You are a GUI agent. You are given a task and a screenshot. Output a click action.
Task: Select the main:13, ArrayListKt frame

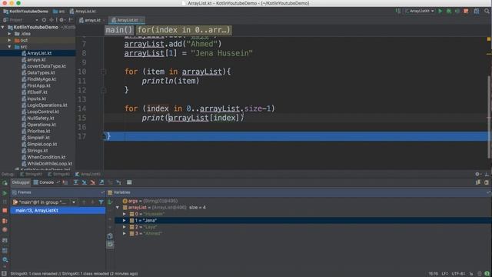[58, 210]
